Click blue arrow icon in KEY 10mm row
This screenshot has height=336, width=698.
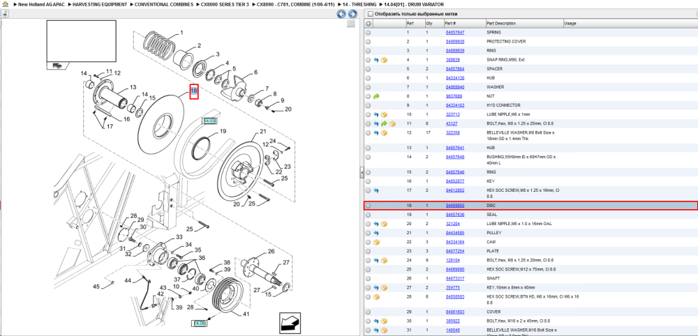(x=376, y=288)
